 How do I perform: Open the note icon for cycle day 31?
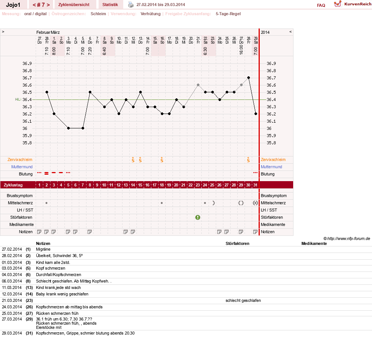tap(255, 232)
